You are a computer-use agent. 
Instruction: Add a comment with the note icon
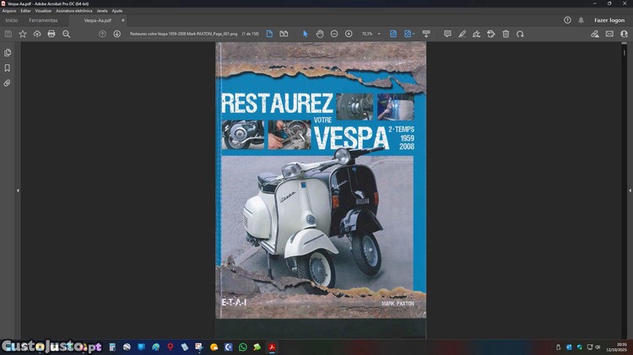click(448, 34)
